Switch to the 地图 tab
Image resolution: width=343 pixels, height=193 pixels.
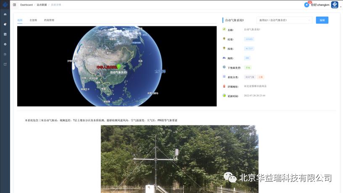point(20,20)
